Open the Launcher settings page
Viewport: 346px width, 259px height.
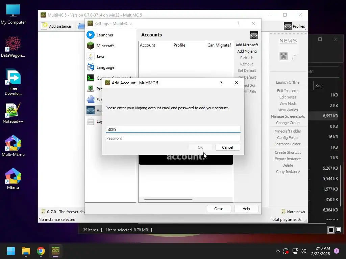[110, 35]
